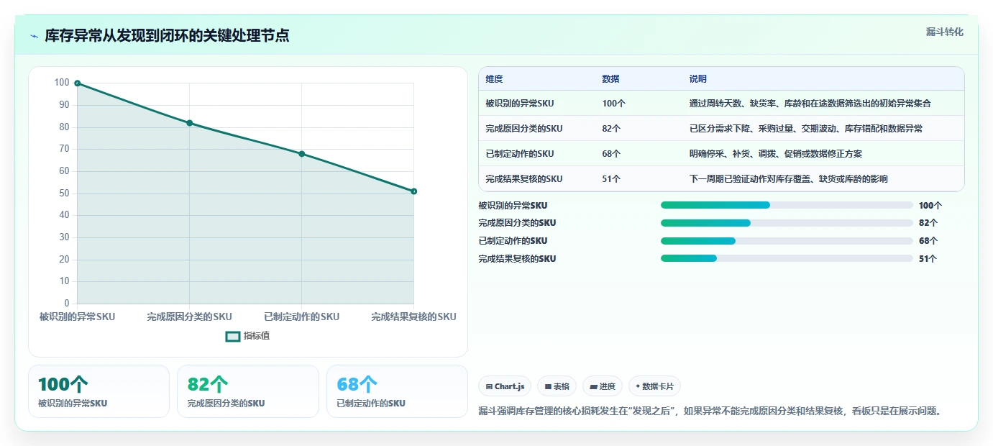Click table description starting 已区分需求下降
Image resolution: width=993 pixels, height=446 pixels.
click(805, 129)
